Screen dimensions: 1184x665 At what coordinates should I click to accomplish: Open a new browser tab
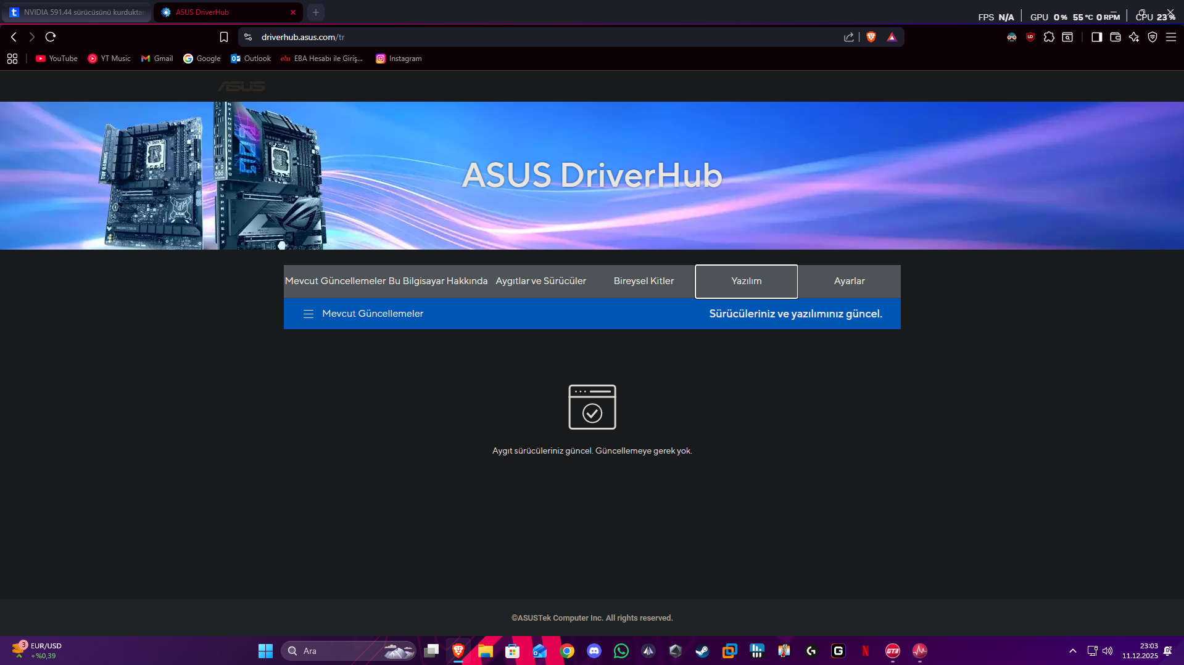click(316, 12)
